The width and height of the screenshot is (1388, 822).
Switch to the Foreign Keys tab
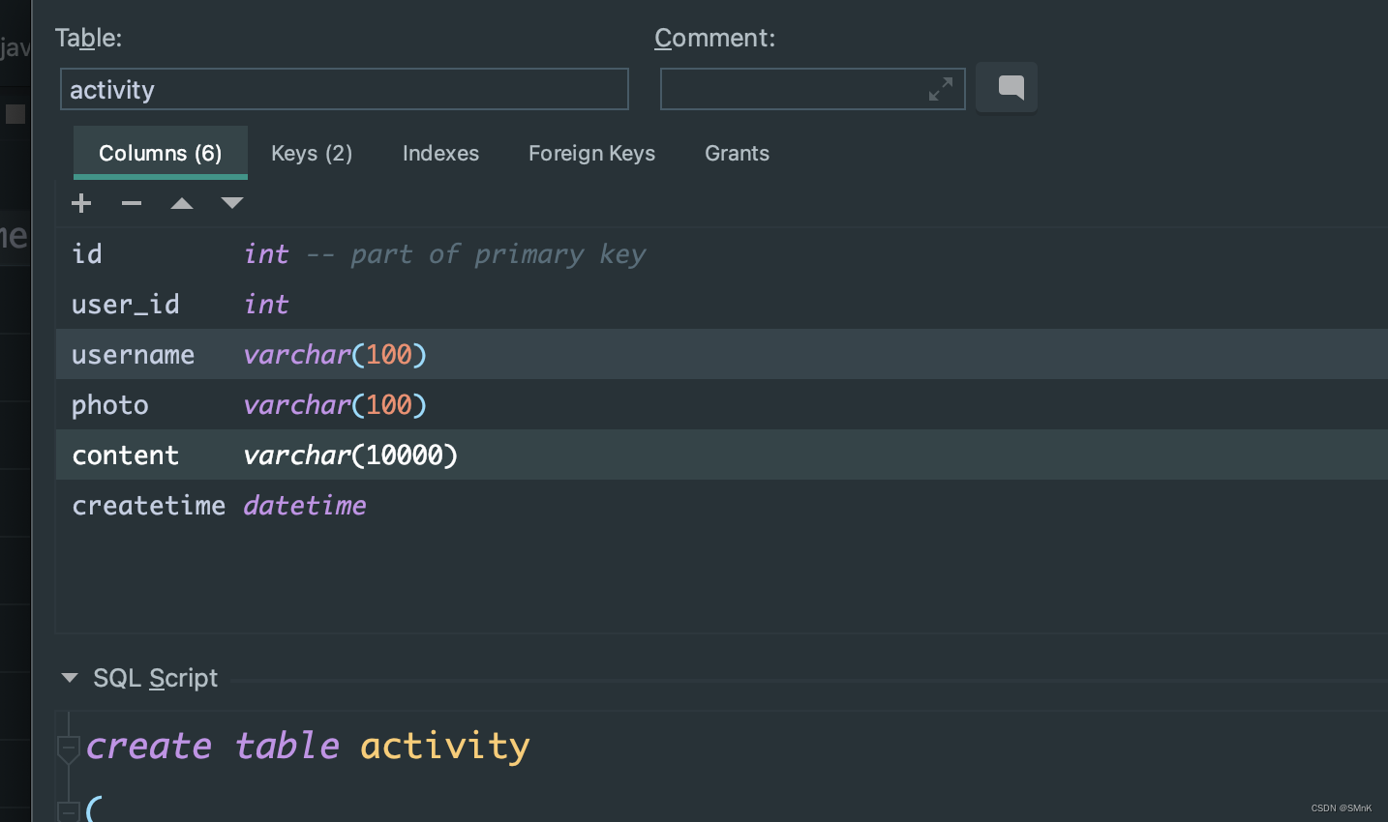[591, 153]
